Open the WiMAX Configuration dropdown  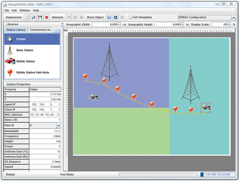pyautogui.click(x=233, y=18)
